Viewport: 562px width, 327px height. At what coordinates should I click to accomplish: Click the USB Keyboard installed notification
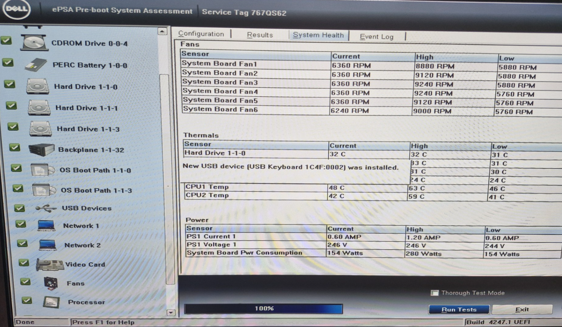pos(290,167)
